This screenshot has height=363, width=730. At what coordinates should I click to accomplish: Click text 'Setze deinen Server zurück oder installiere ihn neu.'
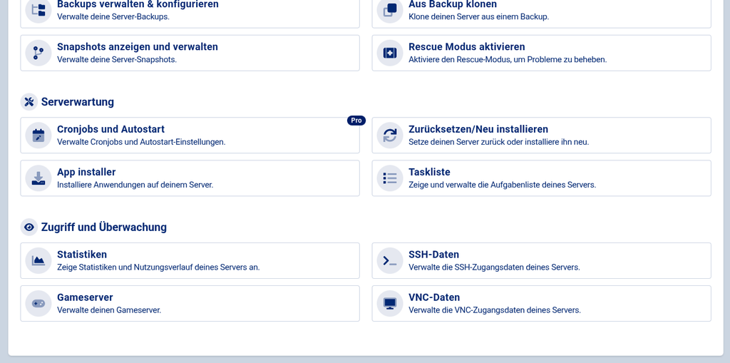coord(498,142)
